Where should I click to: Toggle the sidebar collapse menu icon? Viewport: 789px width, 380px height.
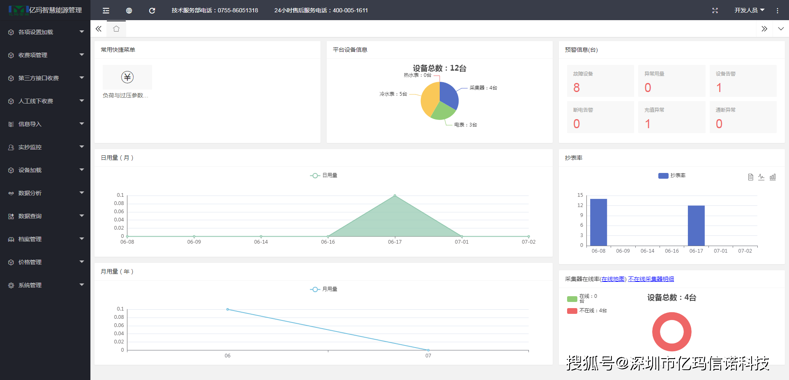[106, 11]
